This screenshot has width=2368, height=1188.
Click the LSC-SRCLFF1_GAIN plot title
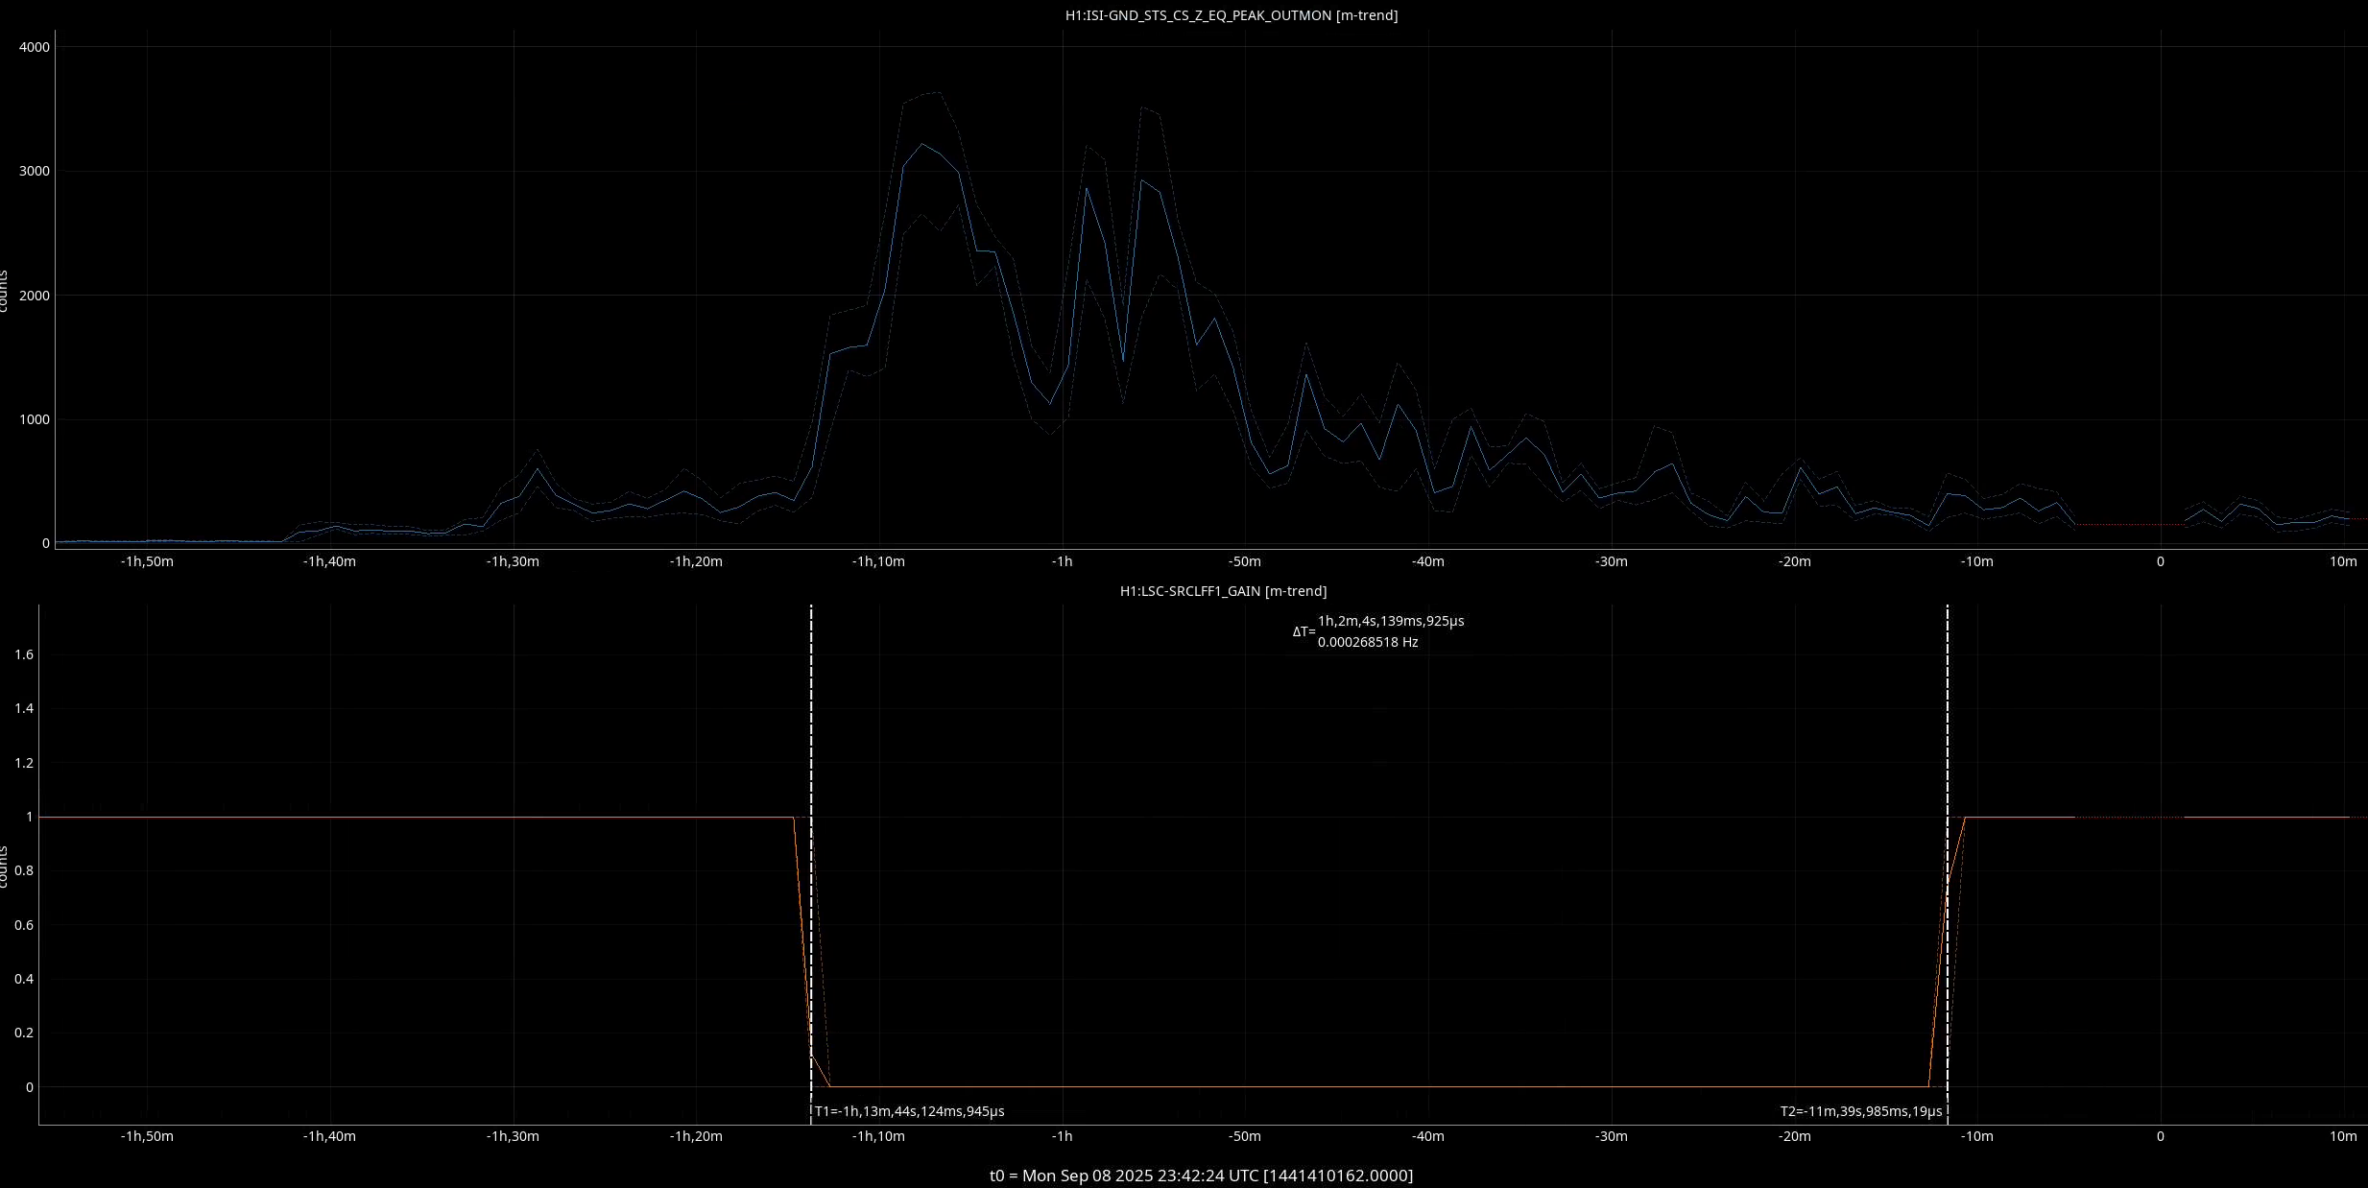click(x=1223, y=591)
